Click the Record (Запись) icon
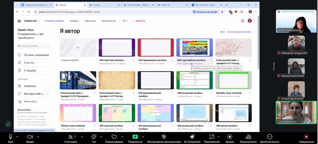 coord(230,137)
